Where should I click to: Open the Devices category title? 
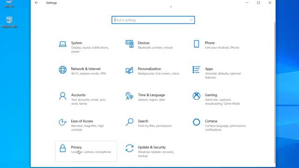(143, 43)
